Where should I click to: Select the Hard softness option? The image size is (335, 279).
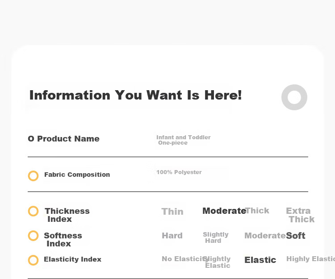[172, 236]
